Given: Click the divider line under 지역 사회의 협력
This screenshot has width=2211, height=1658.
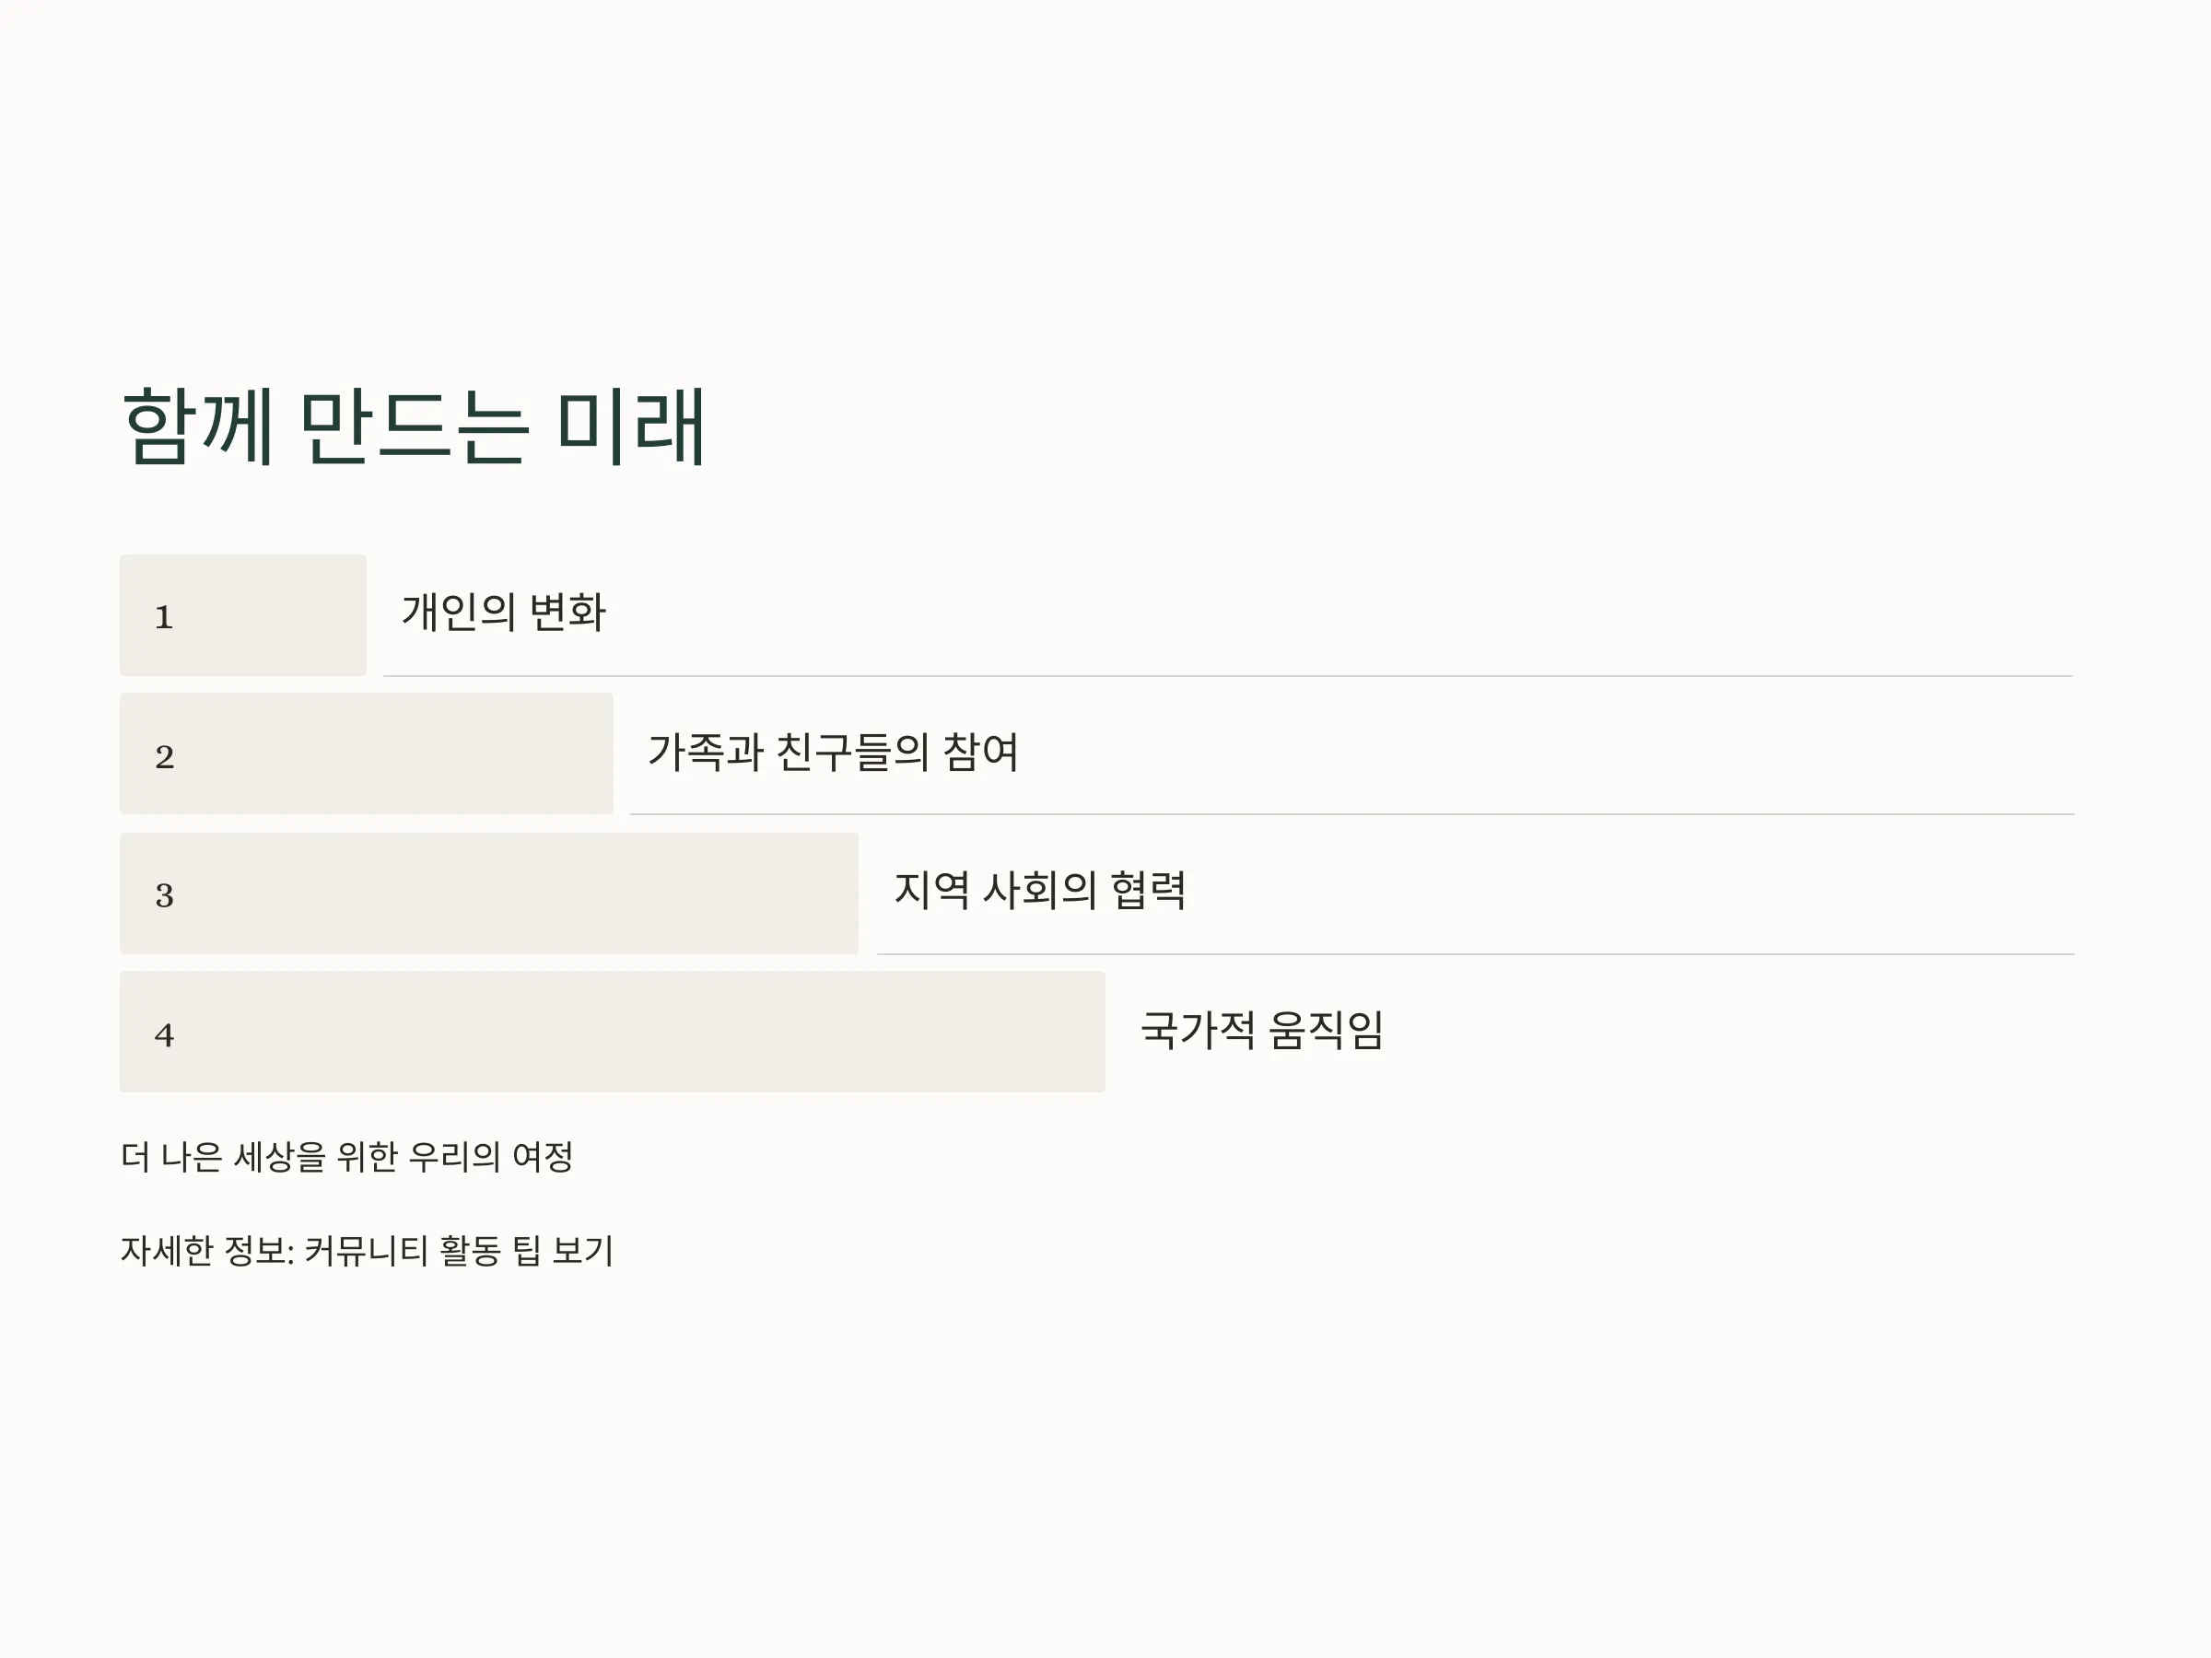Looking at the screenshot, I should pyautogui.click(x=1475, y=954).
